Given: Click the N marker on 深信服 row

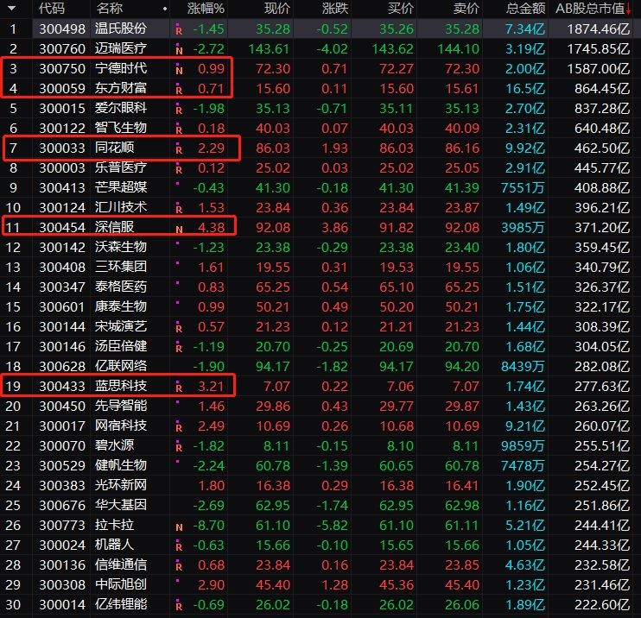Looking at the screenshot, I should 179,229.
